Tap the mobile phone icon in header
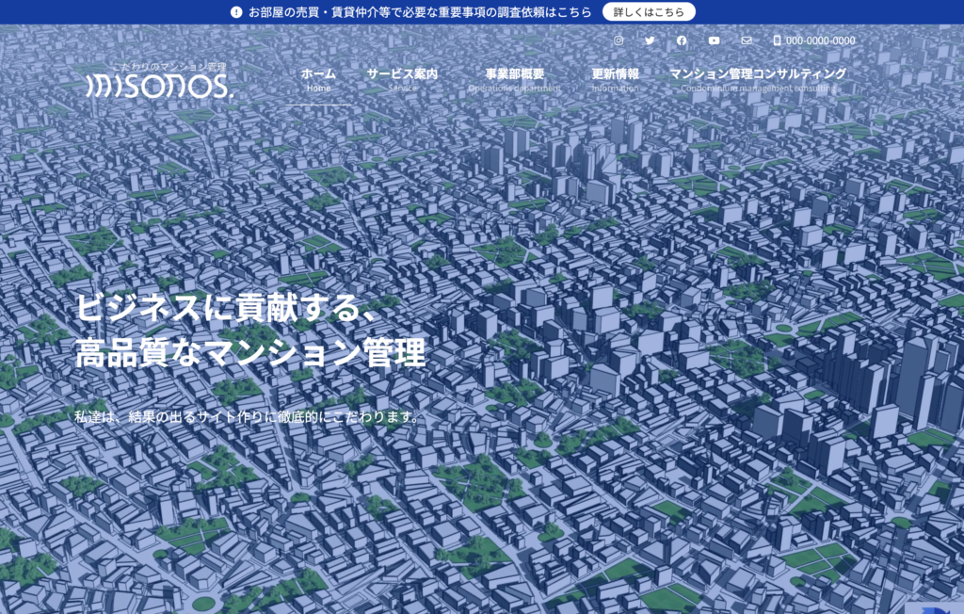Screen dimensions: 964x614 coord(777,40)
